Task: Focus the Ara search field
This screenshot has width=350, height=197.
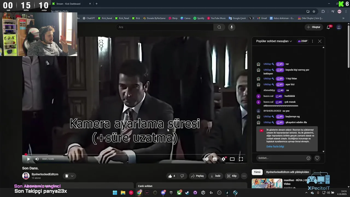Action: pos(165,27)
